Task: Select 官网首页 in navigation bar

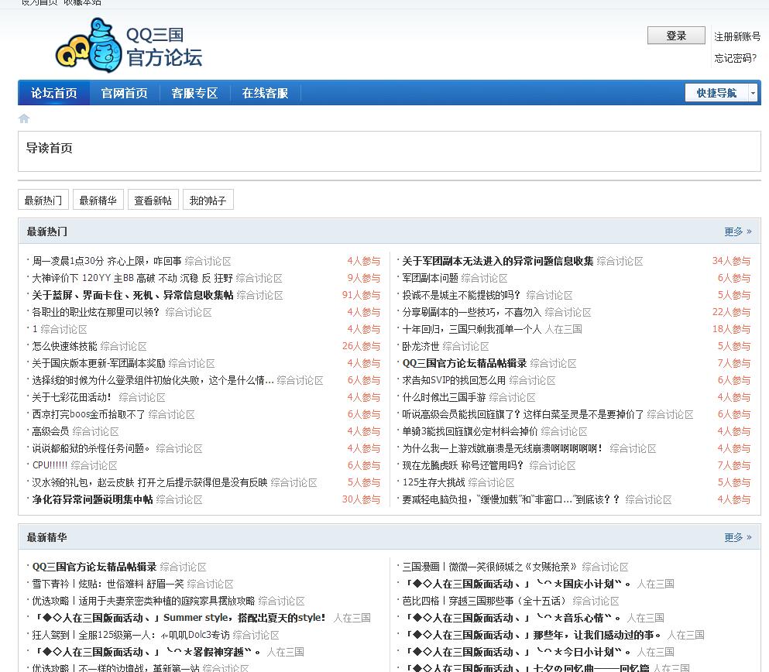Action: [124, 93]
